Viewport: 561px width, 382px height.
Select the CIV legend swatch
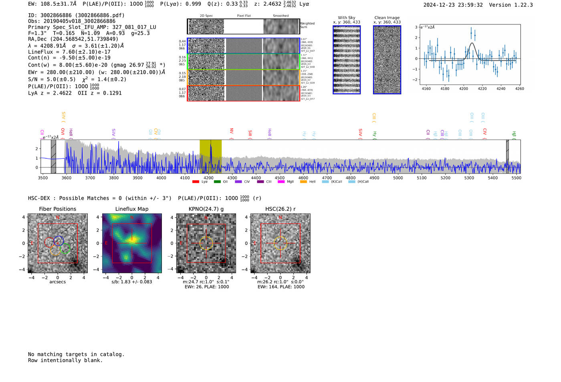point(238,182)
